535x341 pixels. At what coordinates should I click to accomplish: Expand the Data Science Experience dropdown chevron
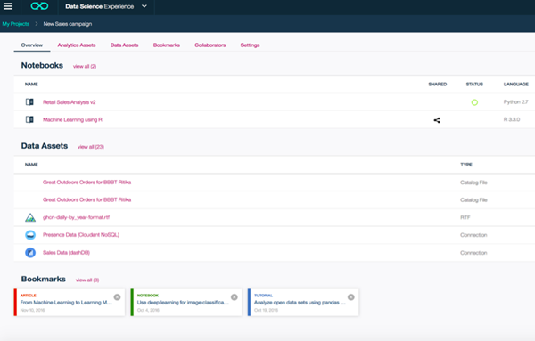[x=144, y=6]
